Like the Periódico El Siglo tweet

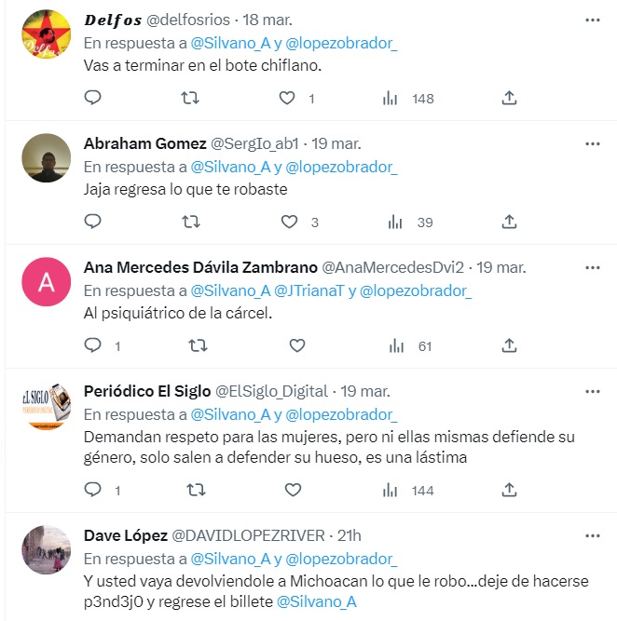[297, 490]
